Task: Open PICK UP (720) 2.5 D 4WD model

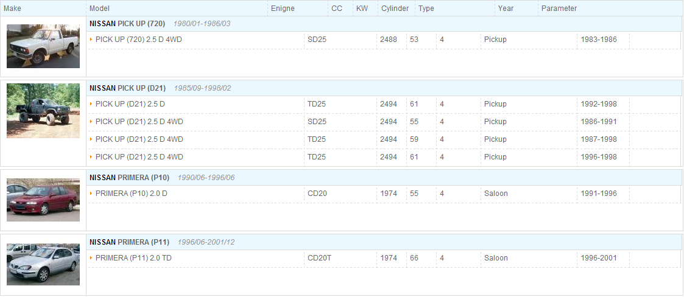Action: tap(139, 40)
